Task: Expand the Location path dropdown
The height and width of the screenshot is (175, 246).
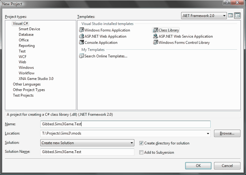Action: coord(208,134)
